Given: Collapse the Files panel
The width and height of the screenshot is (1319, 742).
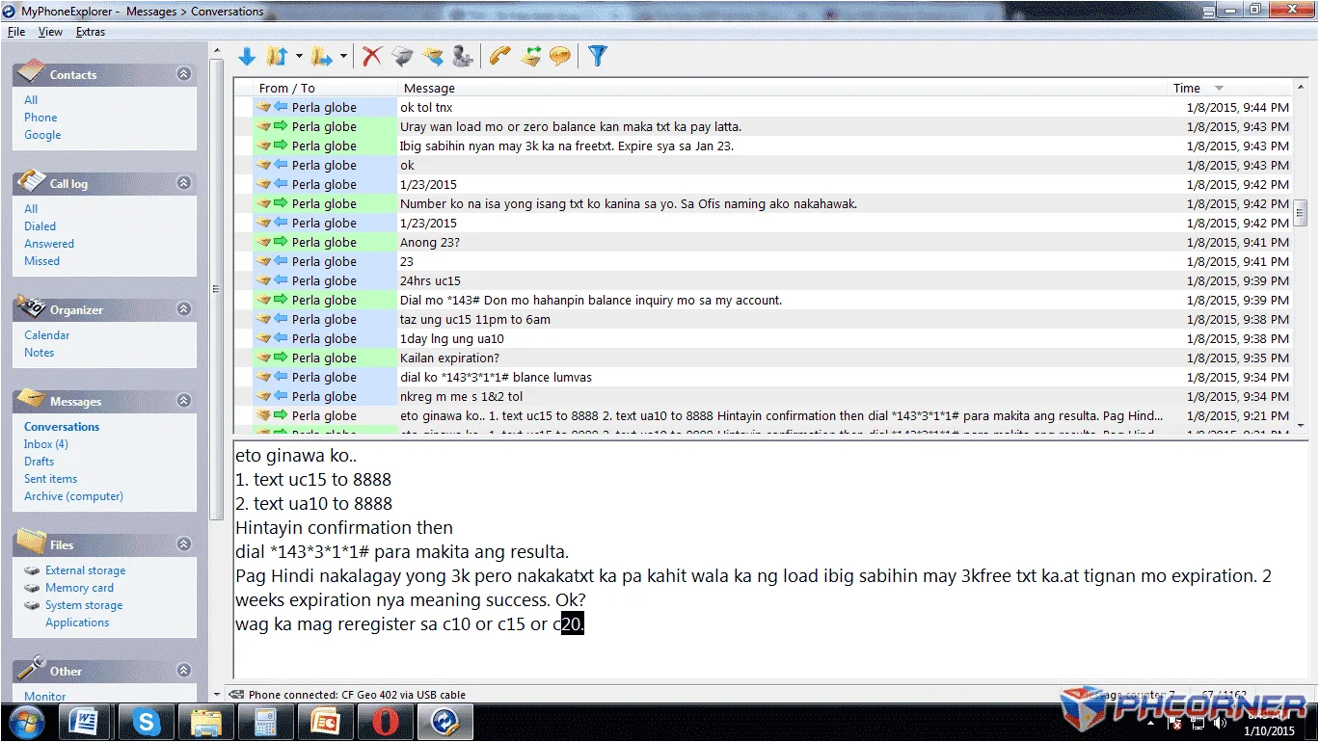Looking at the screenshot, I should pyautogui.click(x=184, y=544).
